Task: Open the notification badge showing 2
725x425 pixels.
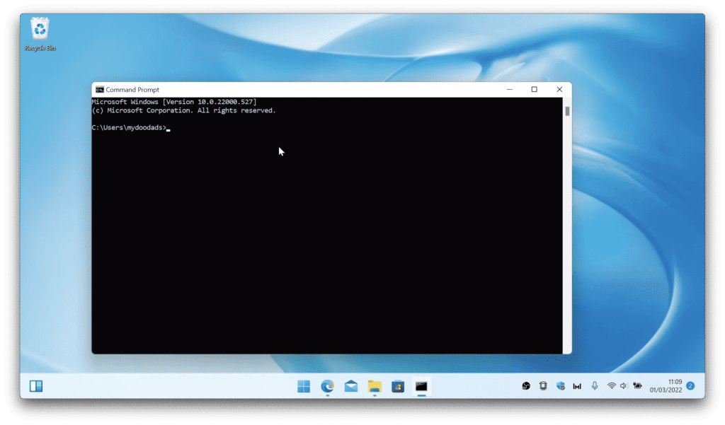Action: (690, 385)
